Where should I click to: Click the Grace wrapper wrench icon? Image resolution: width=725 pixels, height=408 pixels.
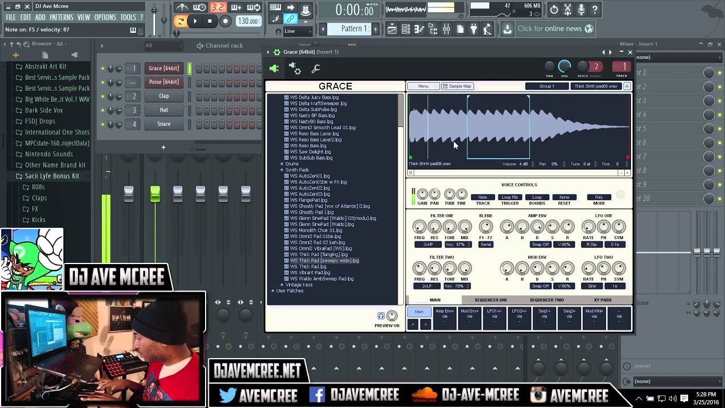tap(316, 68)
